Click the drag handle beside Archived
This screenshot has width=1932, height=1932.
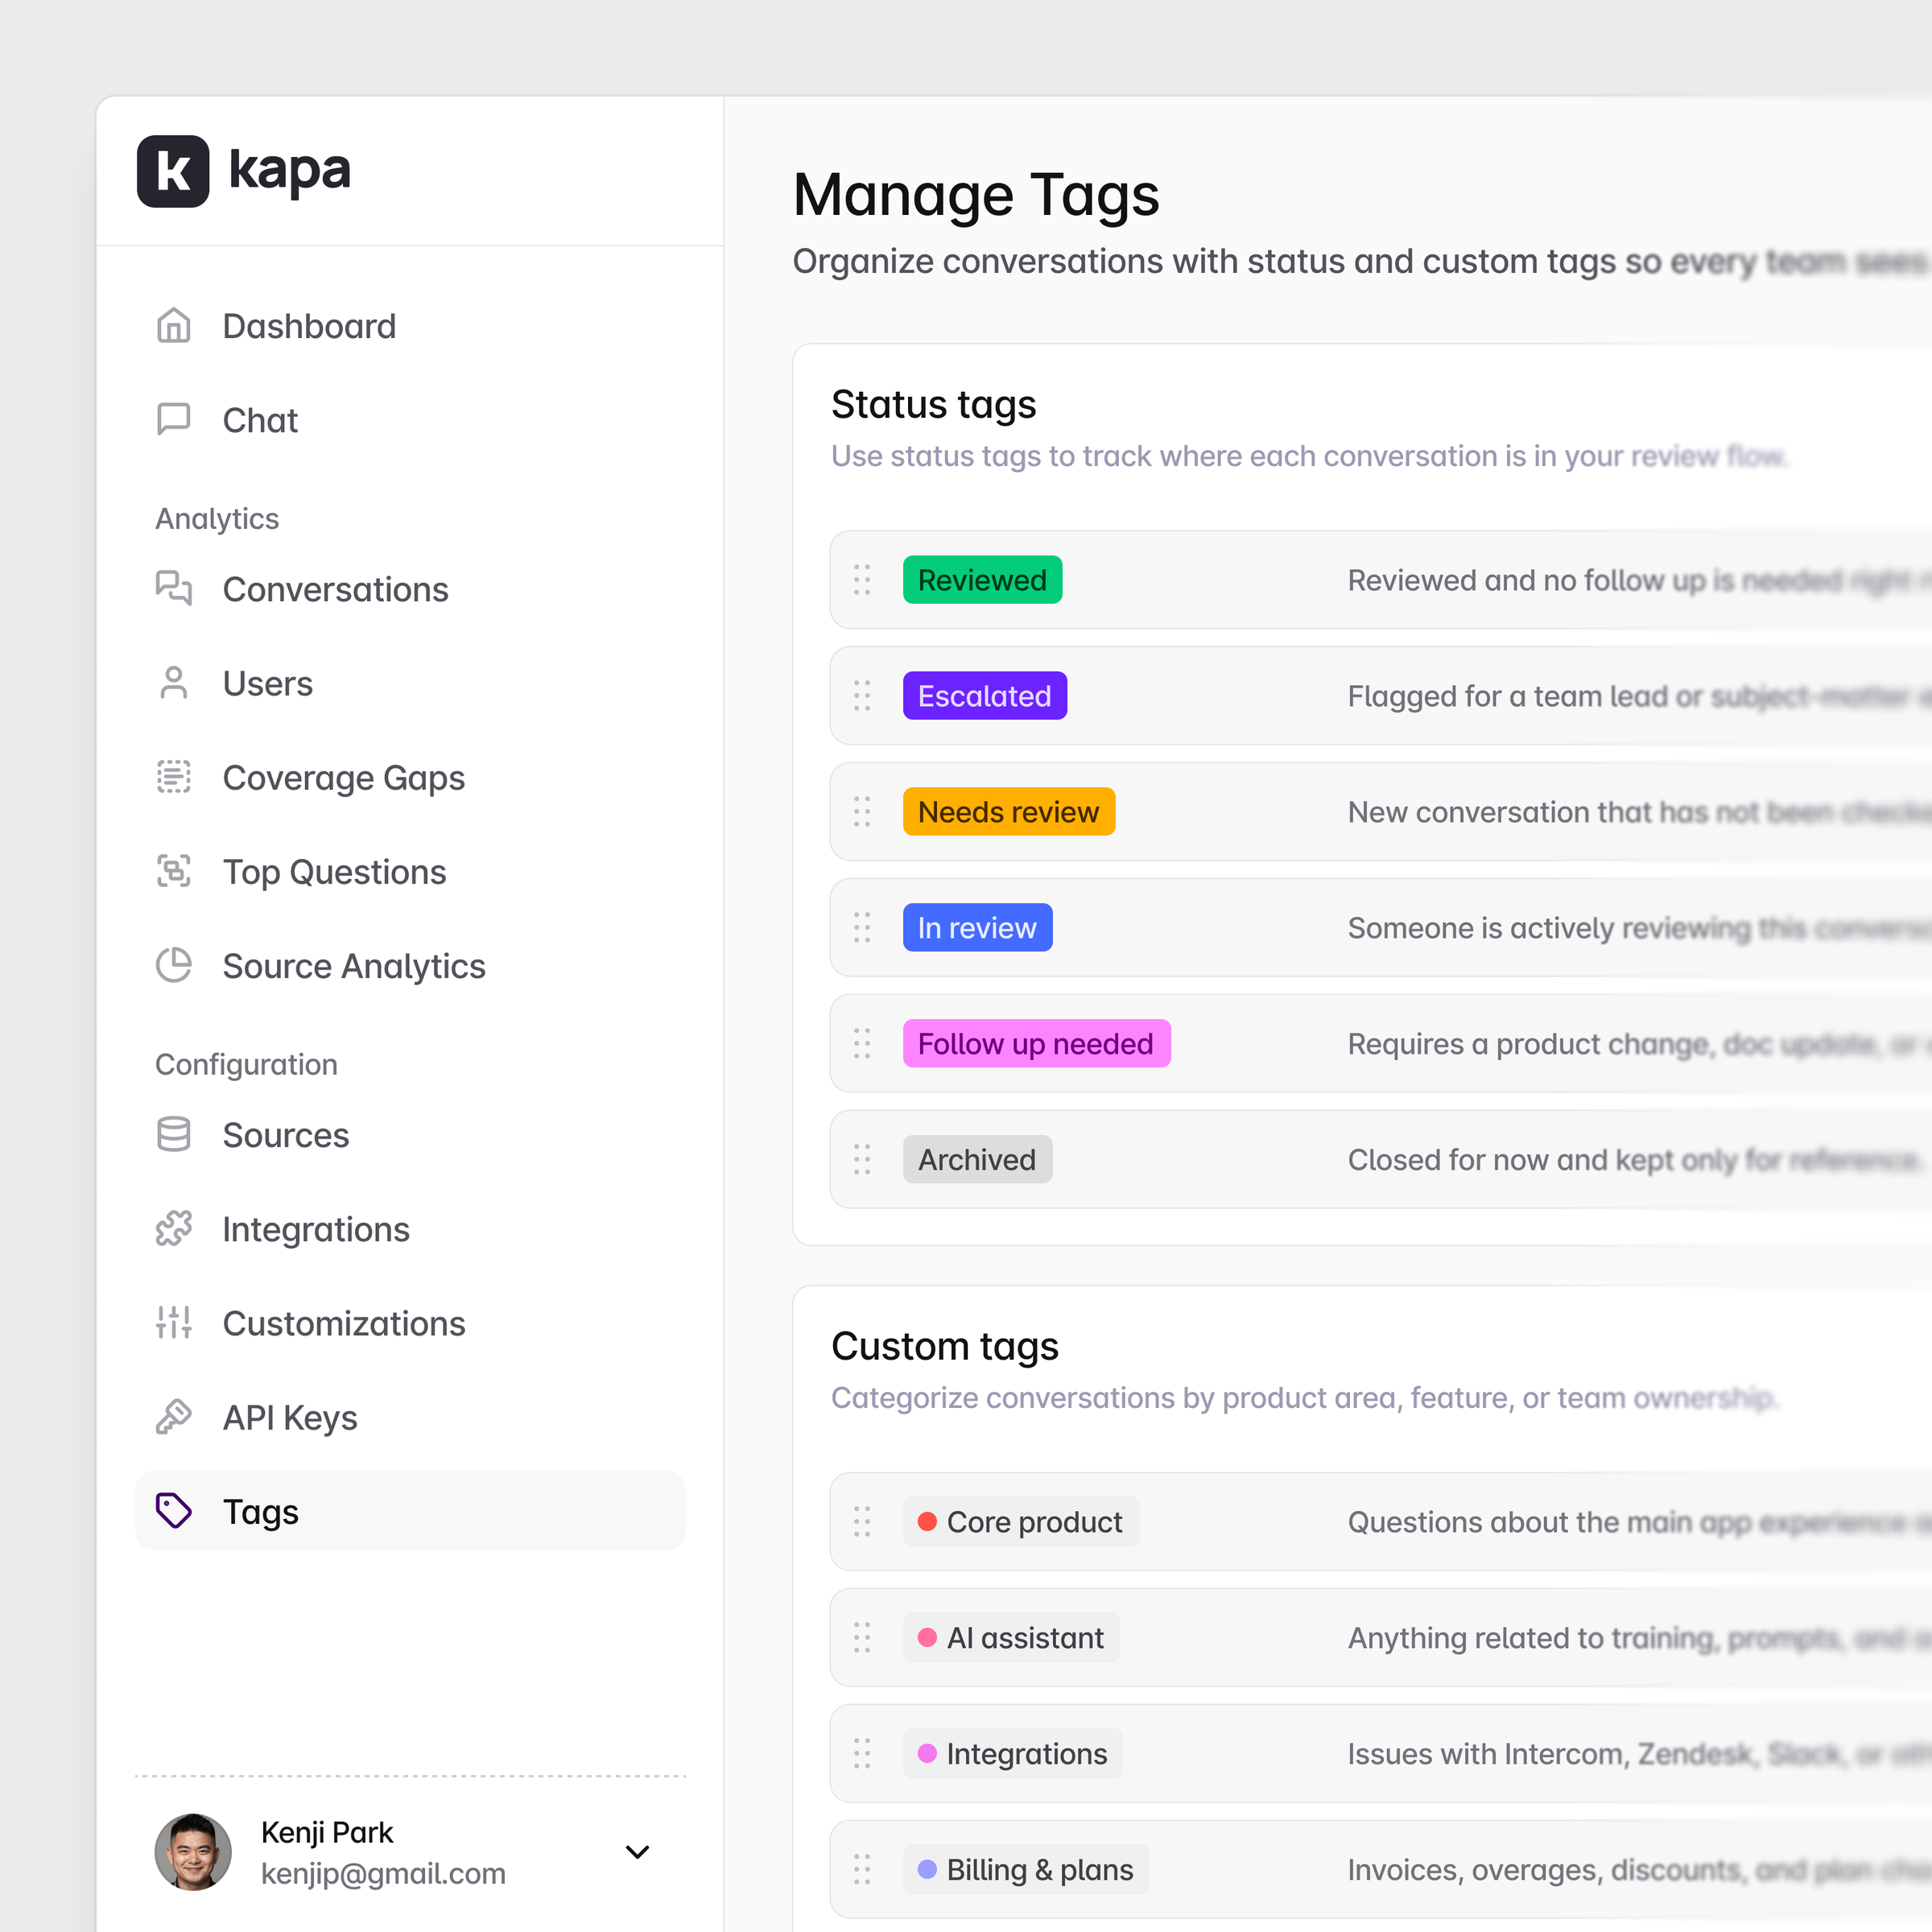click(x=862, y=1160)
